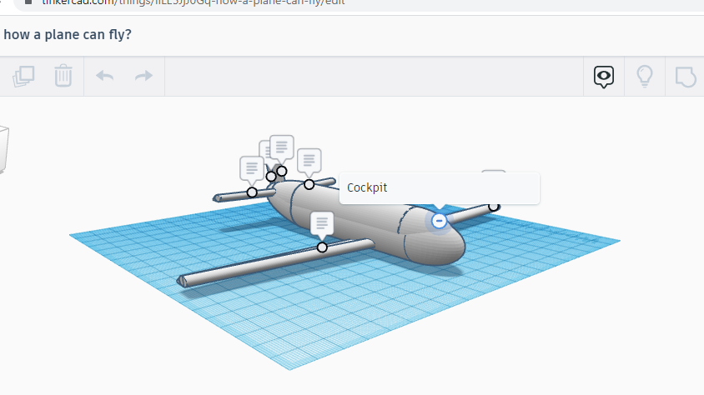This screenshot has width=704, height=395.
Task: Edit the Cockpit note text field
Action: pyautogui.click(x=439, y=187)
